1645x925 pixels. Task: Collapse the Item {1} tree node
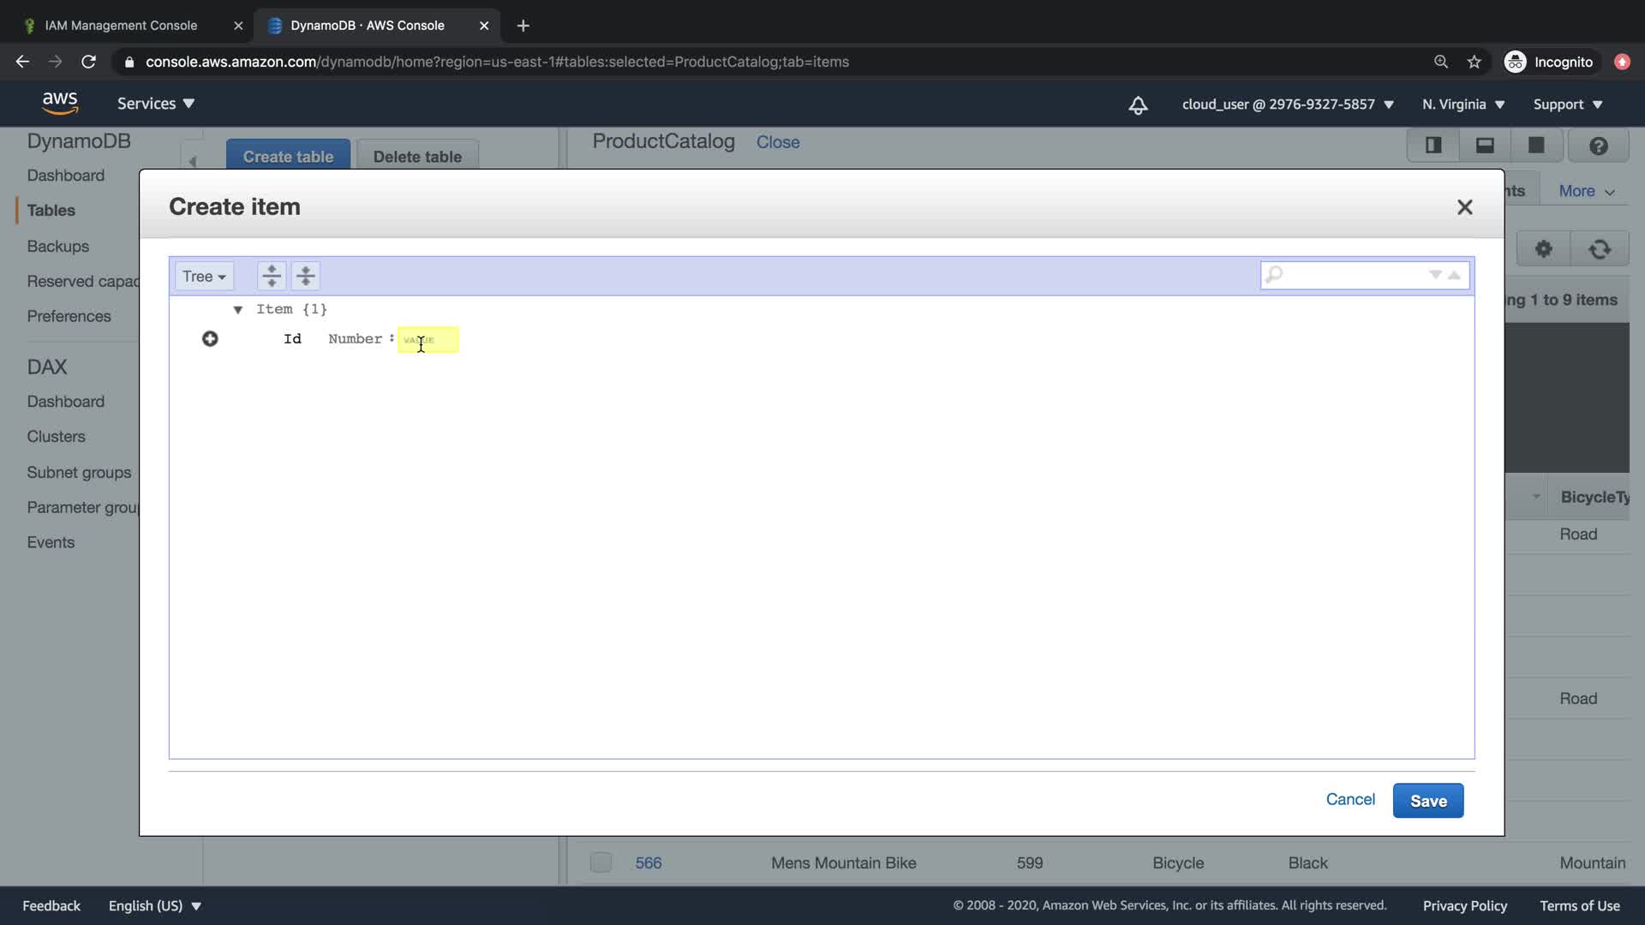coord(238,309)
